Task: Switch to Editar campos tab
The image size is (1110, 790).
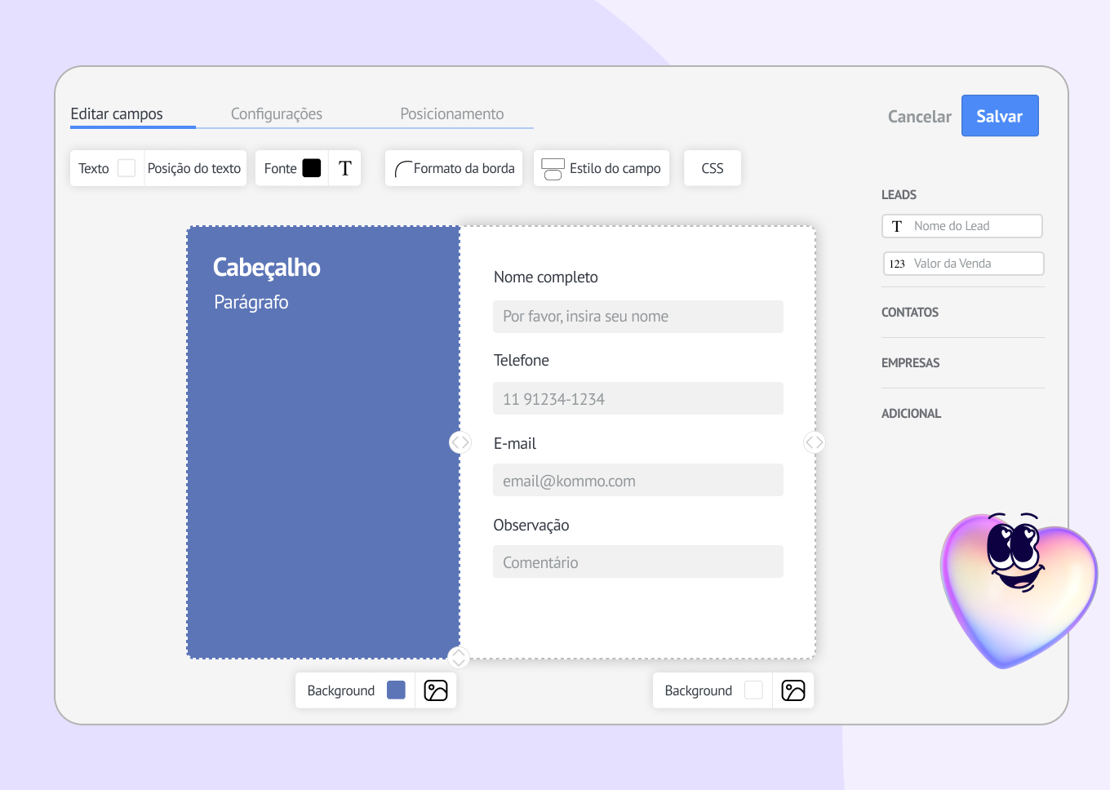Action: pyautogui.click(x=117, y=113)
